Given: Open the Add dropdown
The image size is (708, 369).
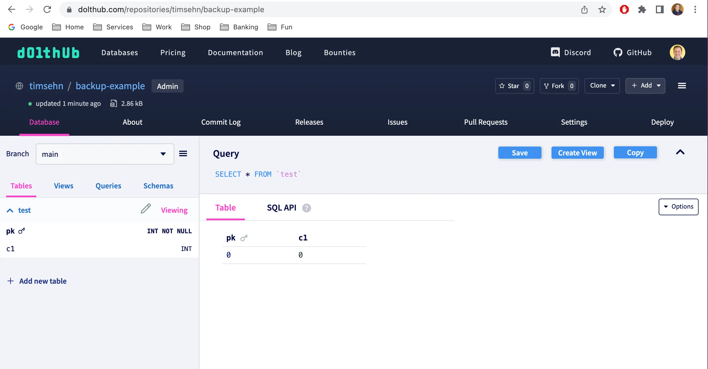Looking at the screenshot, I should 645,86.
